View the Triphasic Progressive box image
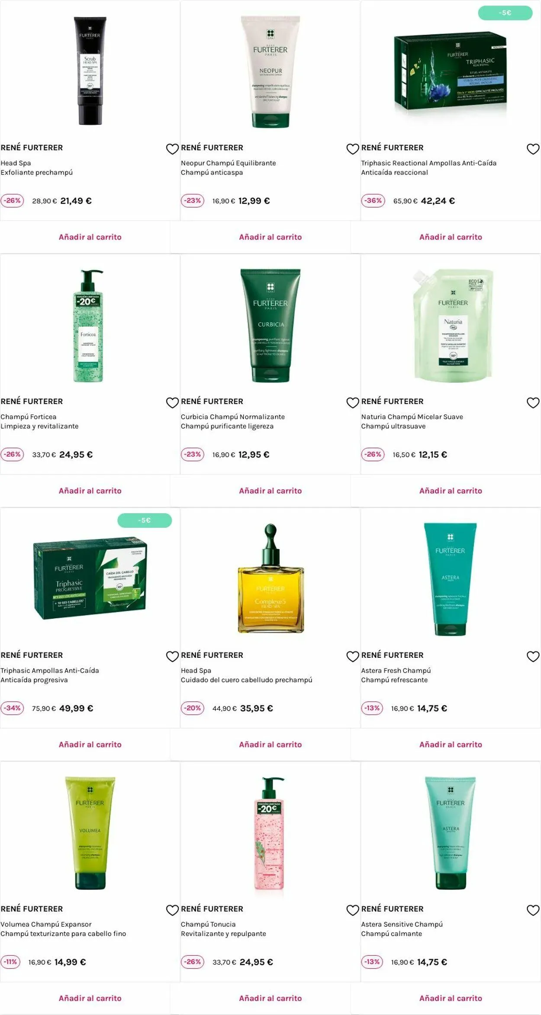The height and width of the screenshot is (1015, 541). click(90, 578)
